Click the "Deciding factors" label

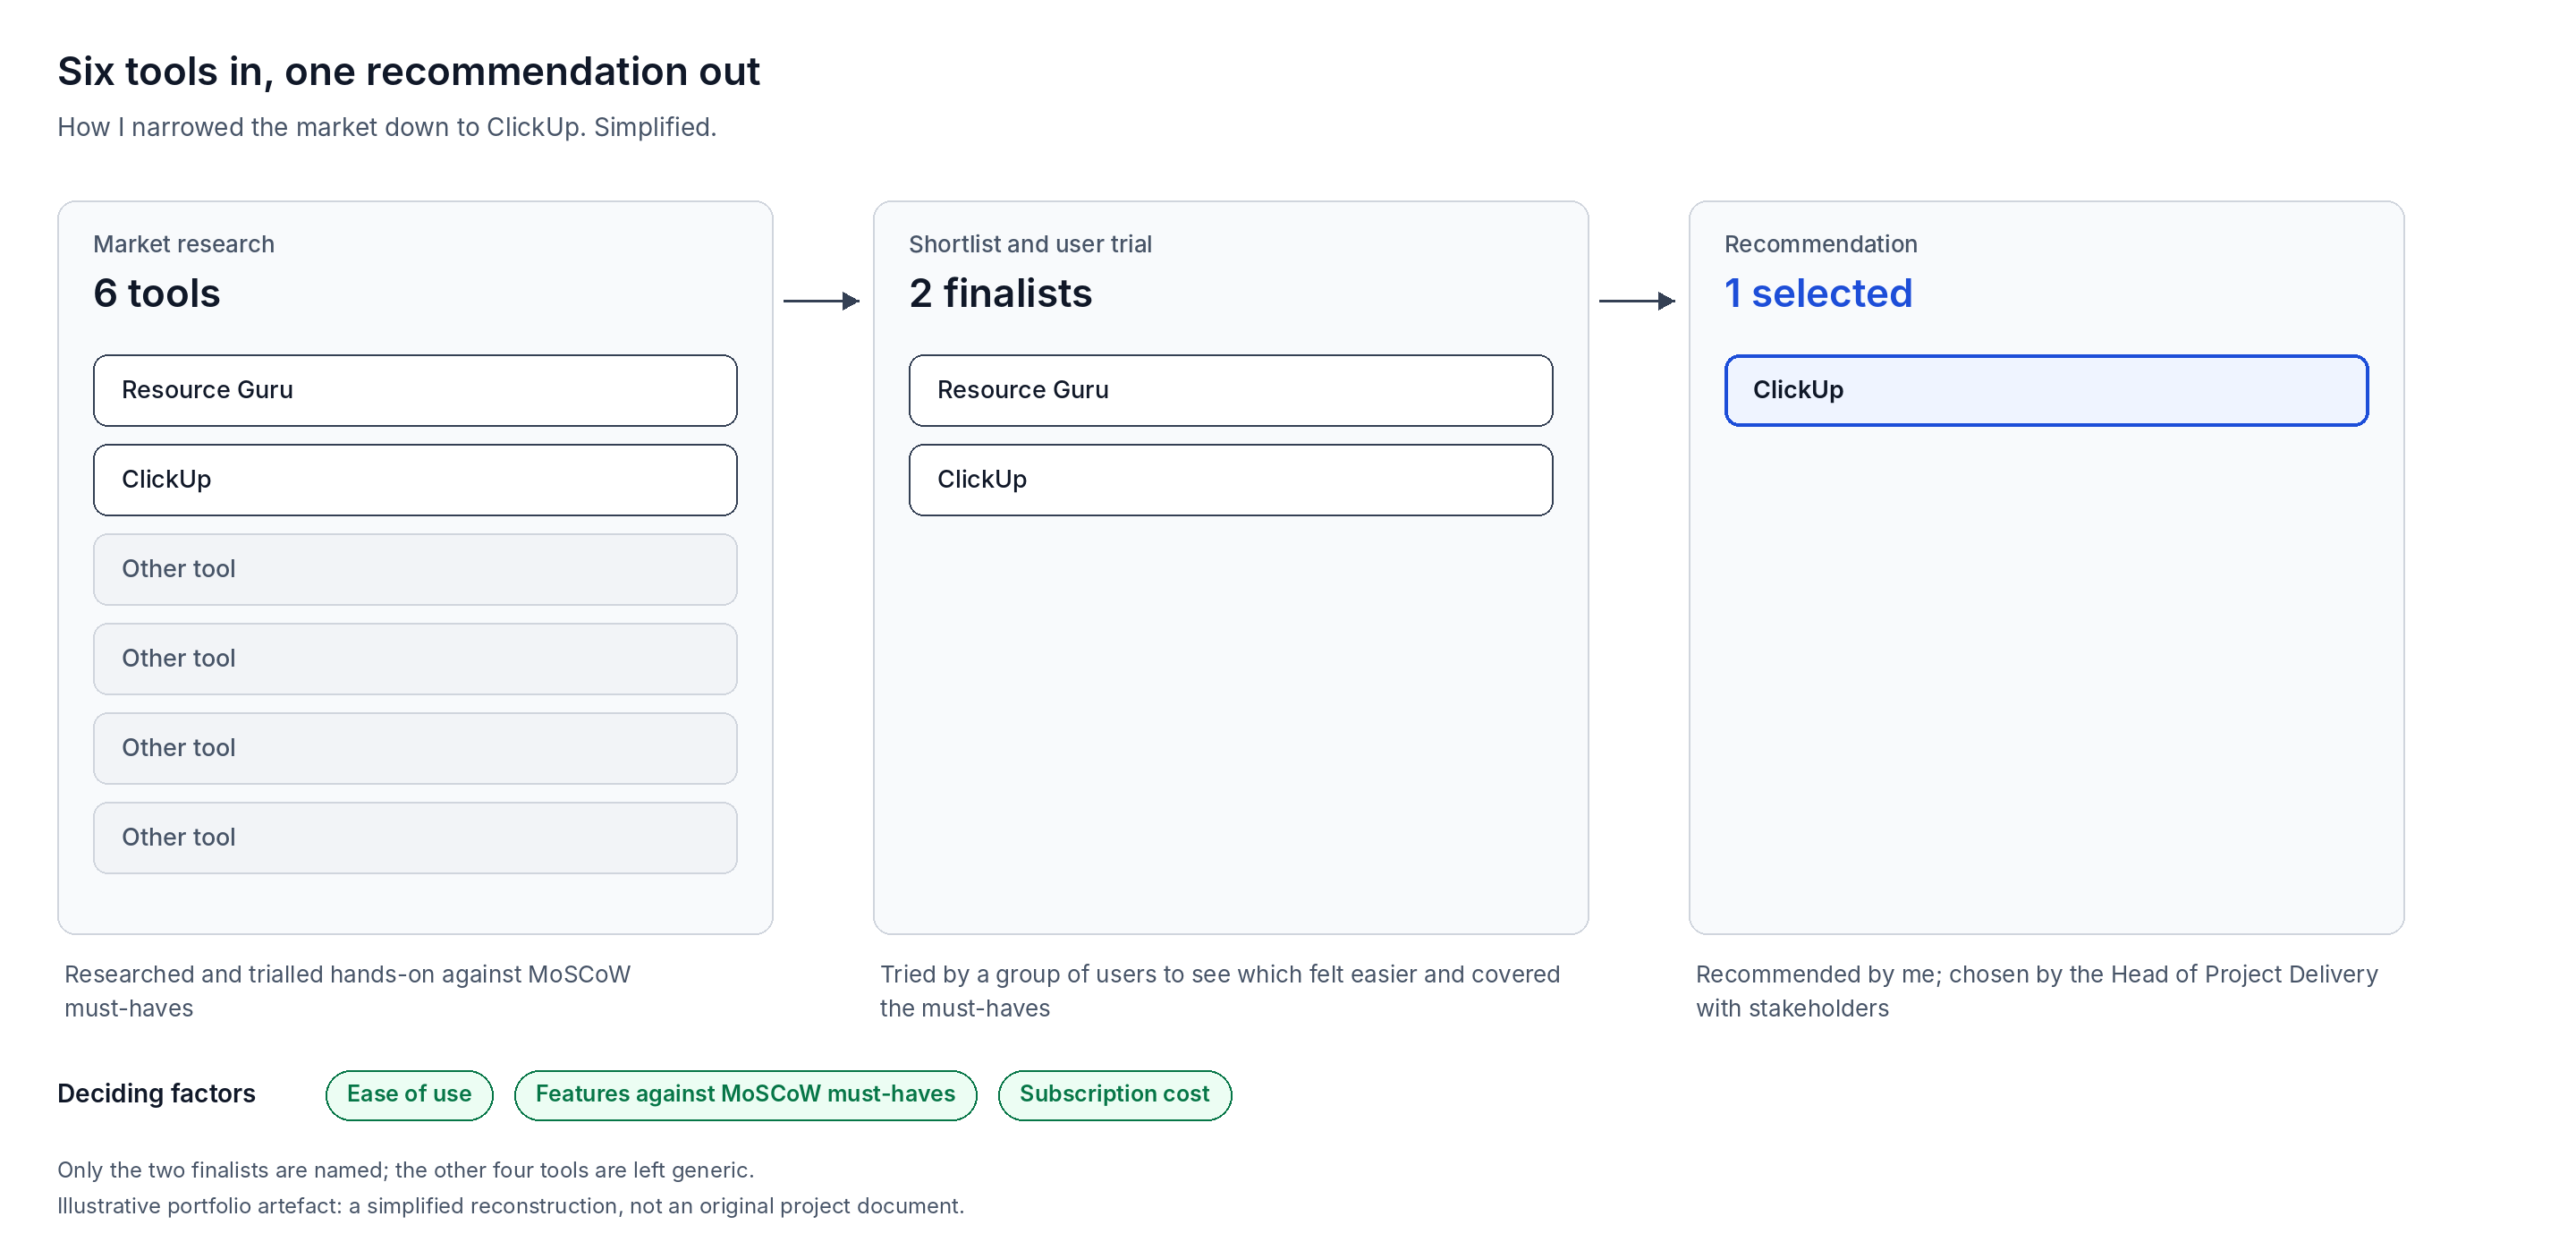pyautogui.click(x=156, y=1093)
